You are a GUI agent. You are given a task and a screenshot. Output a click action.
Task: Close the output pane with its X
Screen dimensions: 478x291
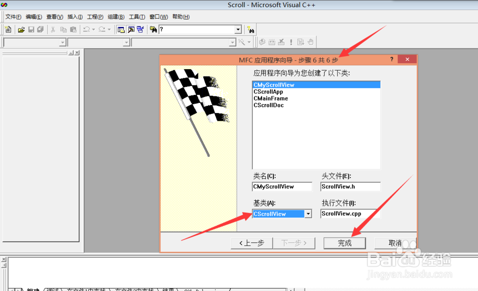tap(4, 260)
